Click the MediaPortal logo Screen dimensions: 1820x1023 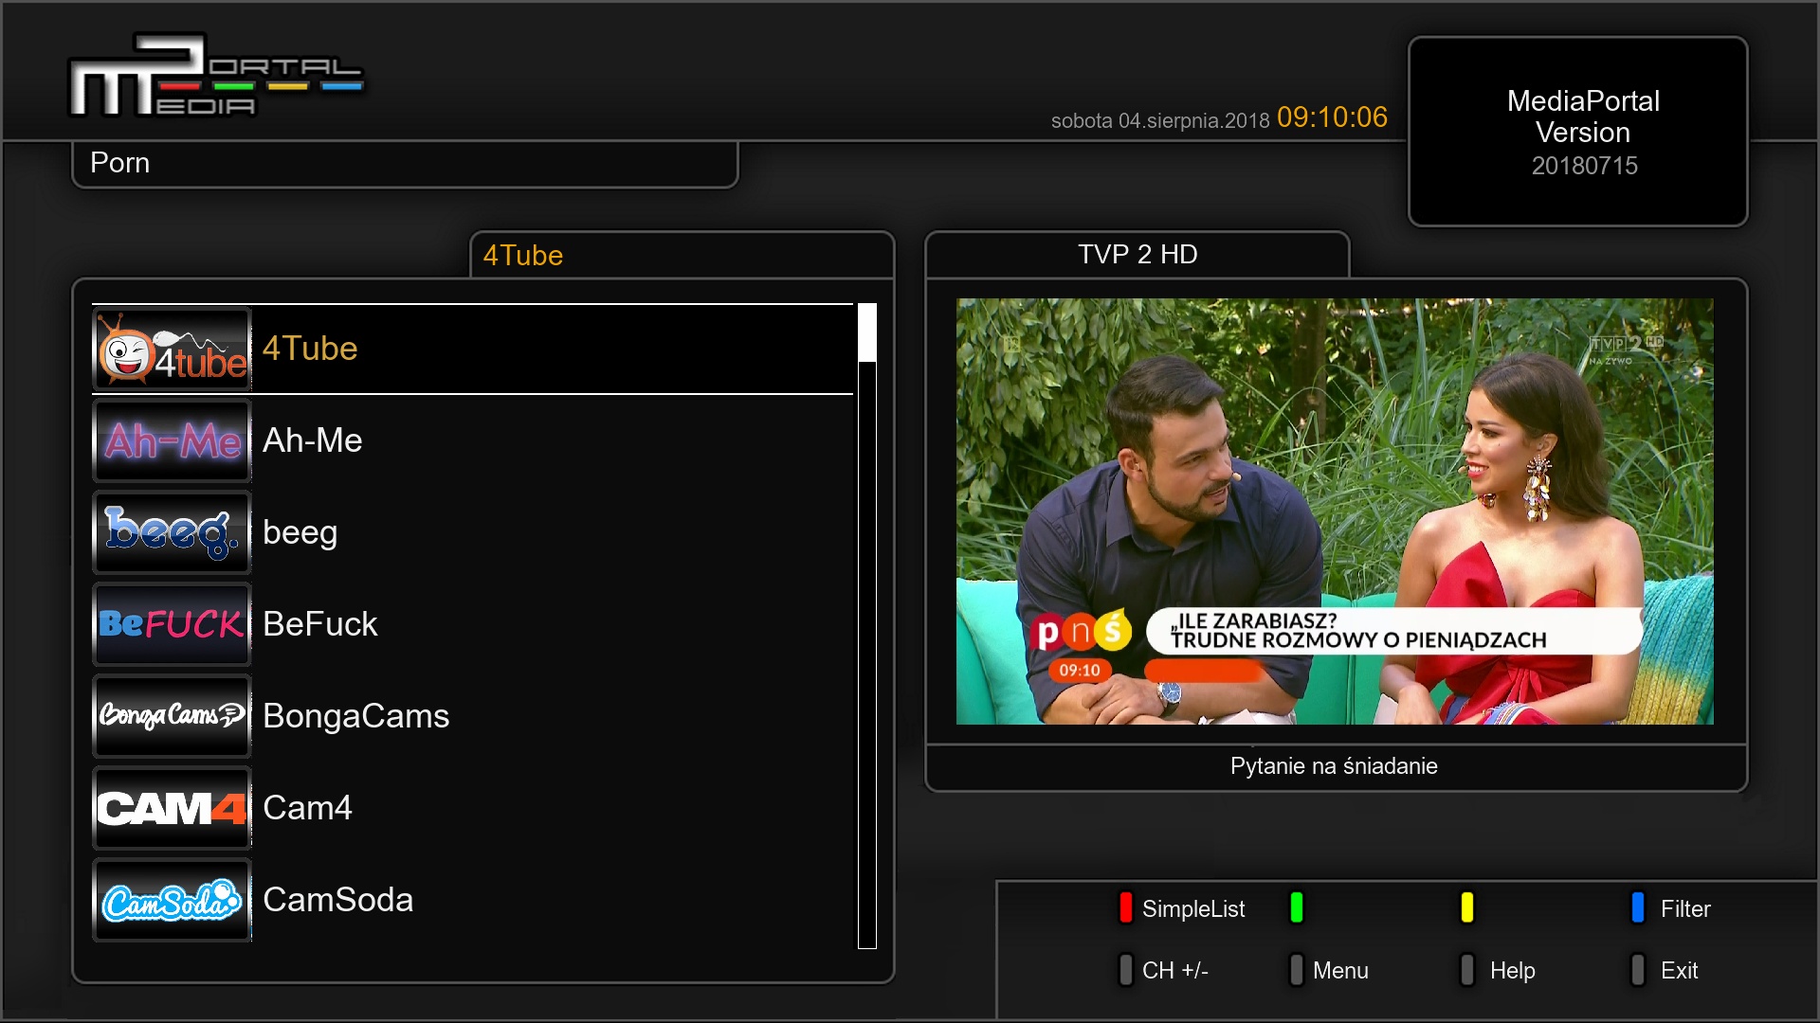(x=216, y=76)
